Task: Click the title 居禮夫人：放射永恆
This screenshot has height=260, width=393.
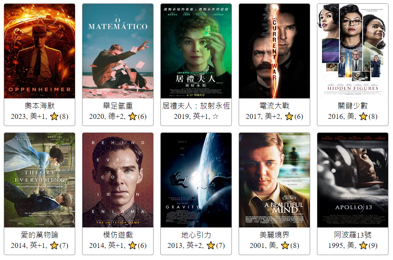Action: (x=196, y=106)
